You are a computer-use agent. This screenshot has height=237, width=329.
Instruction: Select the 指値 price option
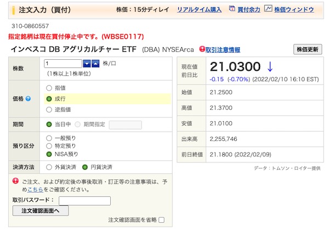(x=49, y=88)
